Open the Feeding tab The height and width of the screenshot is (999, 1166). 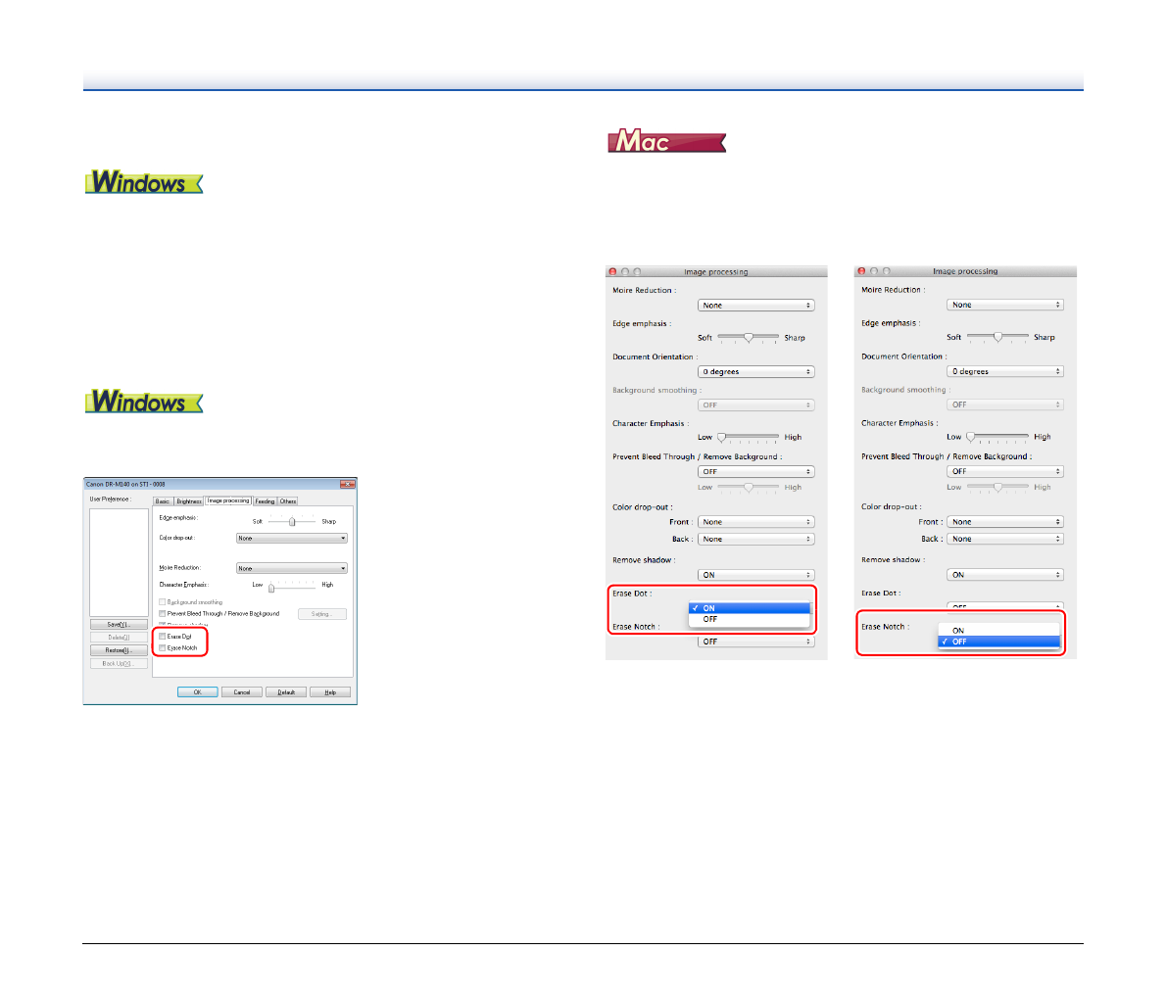pos(266,501)
